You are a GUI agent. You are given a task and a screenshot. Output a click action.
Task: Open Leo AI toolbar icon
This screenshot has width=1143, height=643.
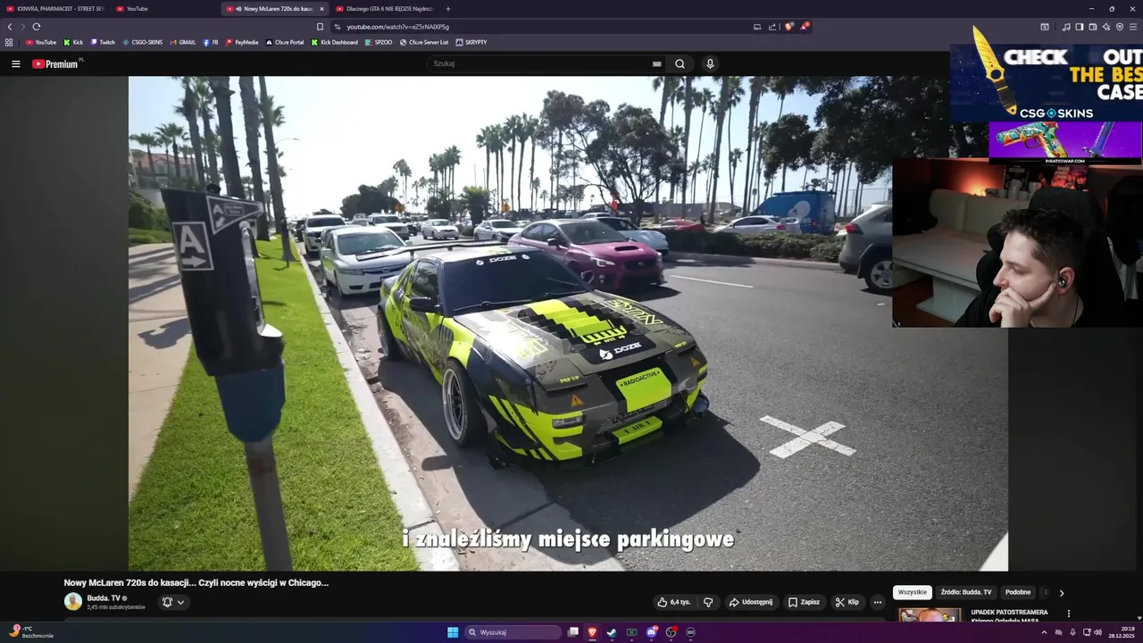click(x=1105, y=27)
